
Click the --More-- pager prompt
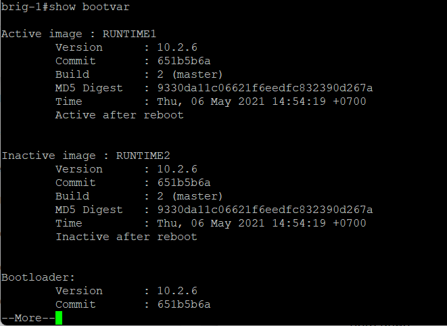[x=28, y=318]
